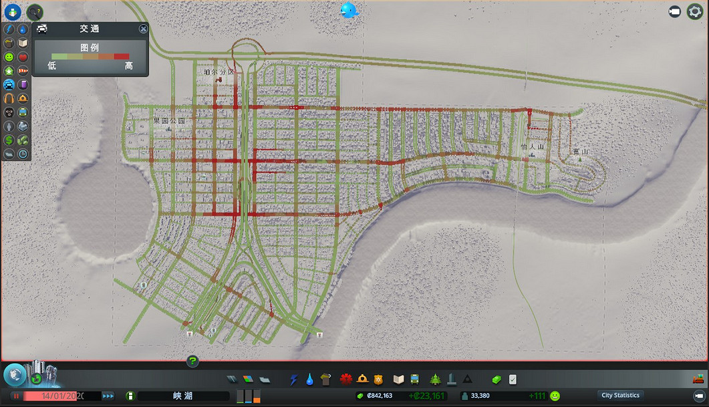Click the red end of traffic legend
The image size is (709, 407).
(x=122, y=57)
